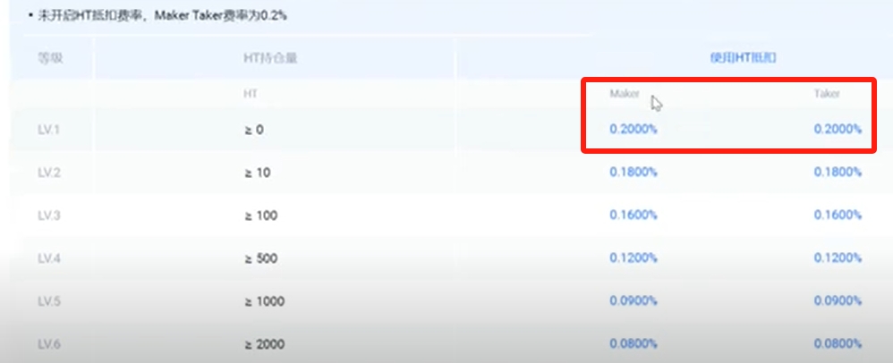Click LV.6 Taker rate 0.0800%
Screen dimensions: 893x363
(838, 343)
